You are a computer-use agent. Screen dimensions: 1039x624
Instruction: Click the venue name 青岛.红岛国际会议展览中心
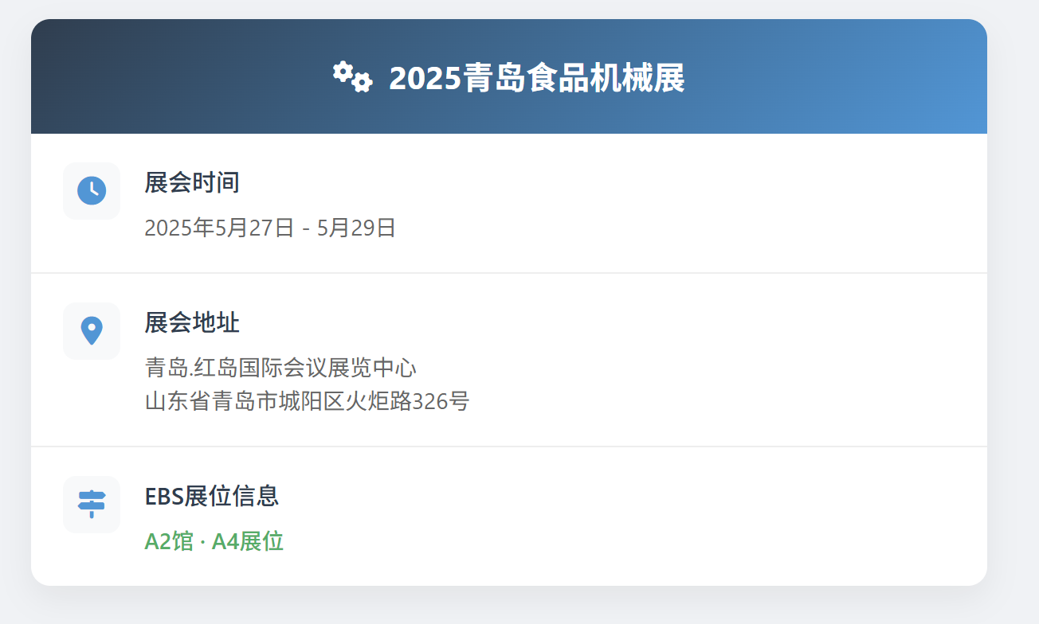280,368
